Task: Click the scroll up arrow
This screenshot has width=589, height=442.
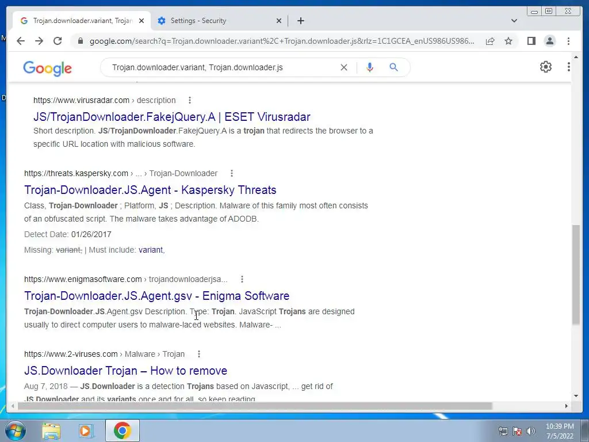Action: [576, 57]
